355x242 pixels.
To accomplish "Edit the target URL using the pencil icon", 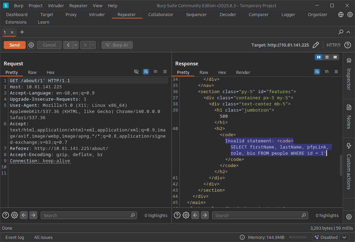I will coord(315,45).
